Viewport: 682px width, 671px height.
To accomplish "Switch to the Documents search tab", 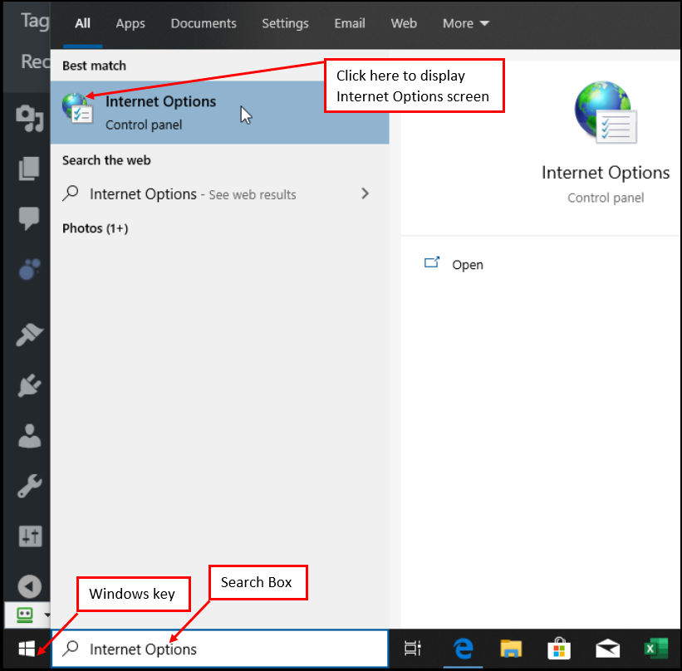I will click(x=204, y=23).
